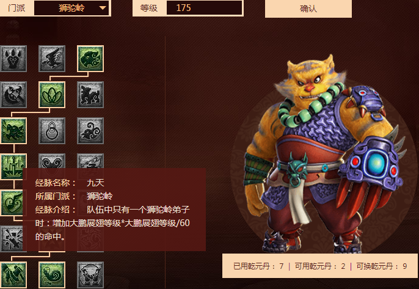This screenshot has height=289, width=419.
Task: Click the 等级 input field showing 175
Action: [205, 7]
